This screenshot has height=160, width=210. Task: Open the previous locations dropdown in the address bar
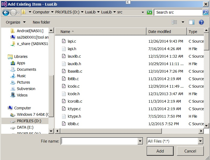pyautogui.click(x=143, y=12)
